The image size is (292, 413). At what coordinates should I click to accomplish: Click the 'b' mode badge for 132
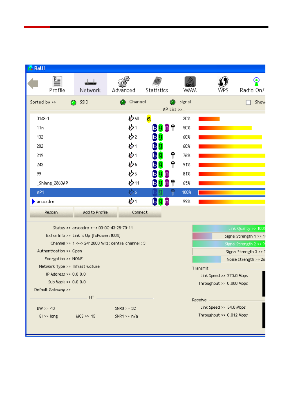click(x=155, y=137)
